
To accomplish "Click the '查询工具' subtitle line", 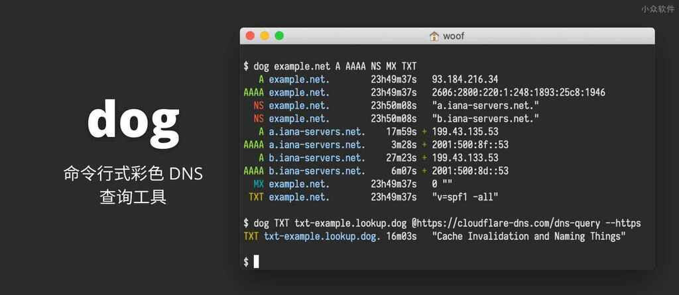I will [133, 197].
